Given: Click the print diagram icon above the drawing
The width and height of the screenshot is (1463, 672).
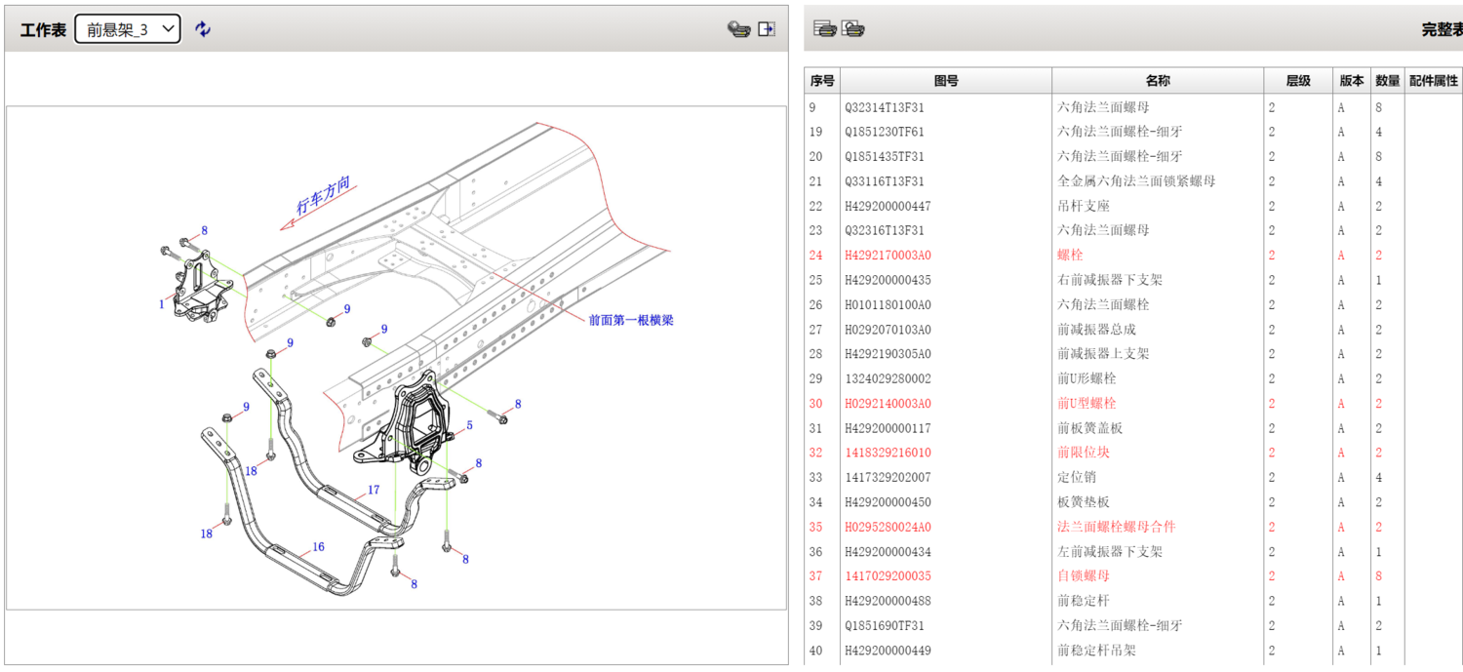Looking at the screenshot, I should pyautogui.click(x=738, y=29).
